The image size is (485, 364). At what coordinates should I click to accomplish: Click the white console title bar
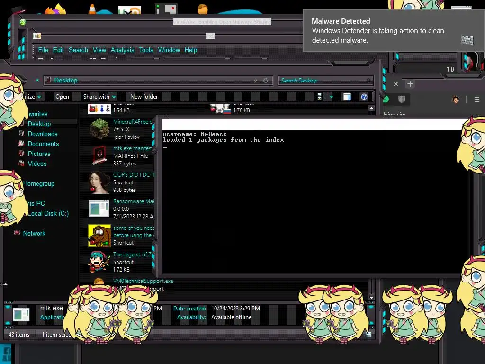click(x=313, y=125)
